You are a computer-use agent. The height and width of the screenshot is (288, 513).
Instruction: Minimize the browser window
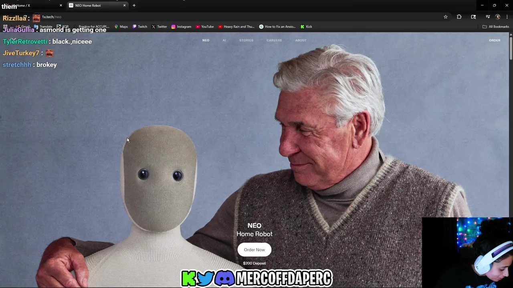482,6
